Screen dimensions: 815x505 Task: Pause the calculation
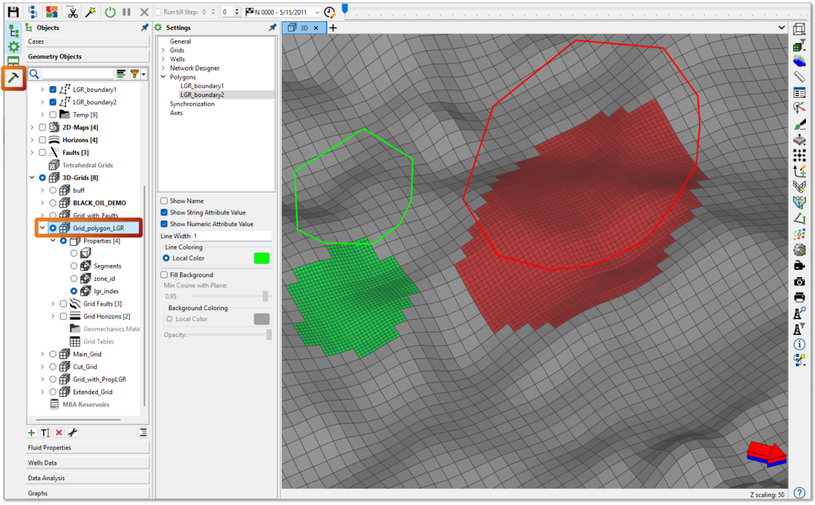click(127, 12)
